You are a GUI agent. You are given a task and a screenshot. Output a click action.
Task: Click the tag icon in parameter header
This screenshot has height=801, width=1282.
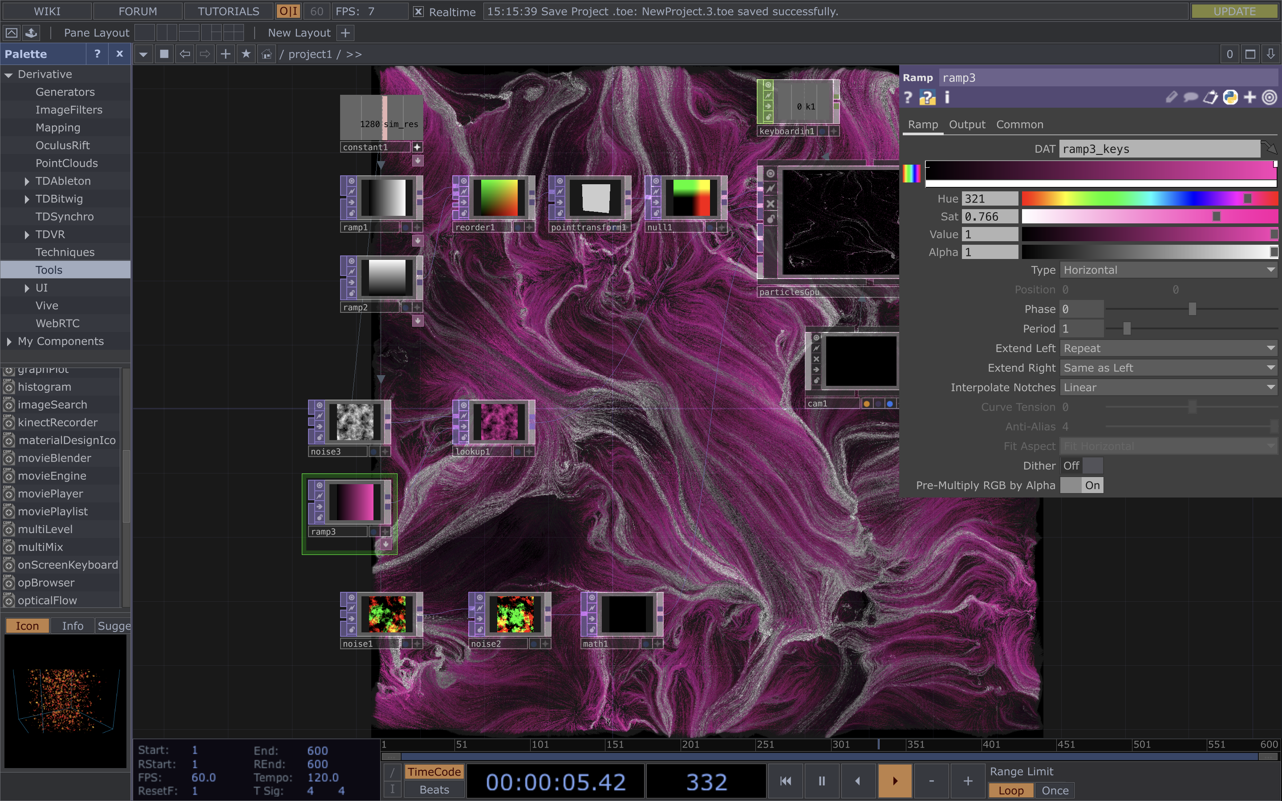click(x=1210, y=97)
